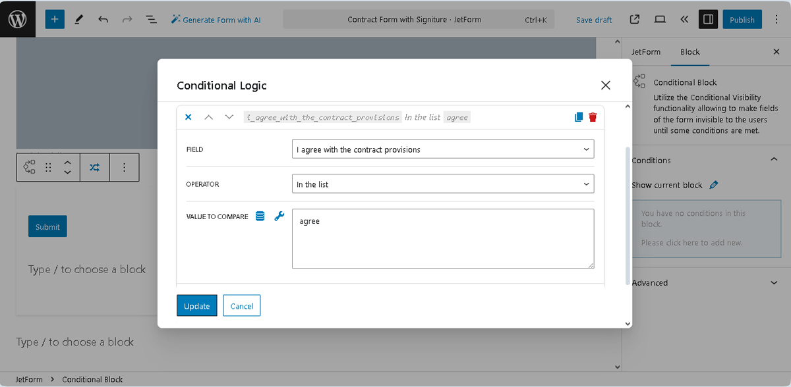The width and height of the screenshot is (791, 387).
Task: Open the Operator dropdown set to In the list
Action: coord(443,184)
